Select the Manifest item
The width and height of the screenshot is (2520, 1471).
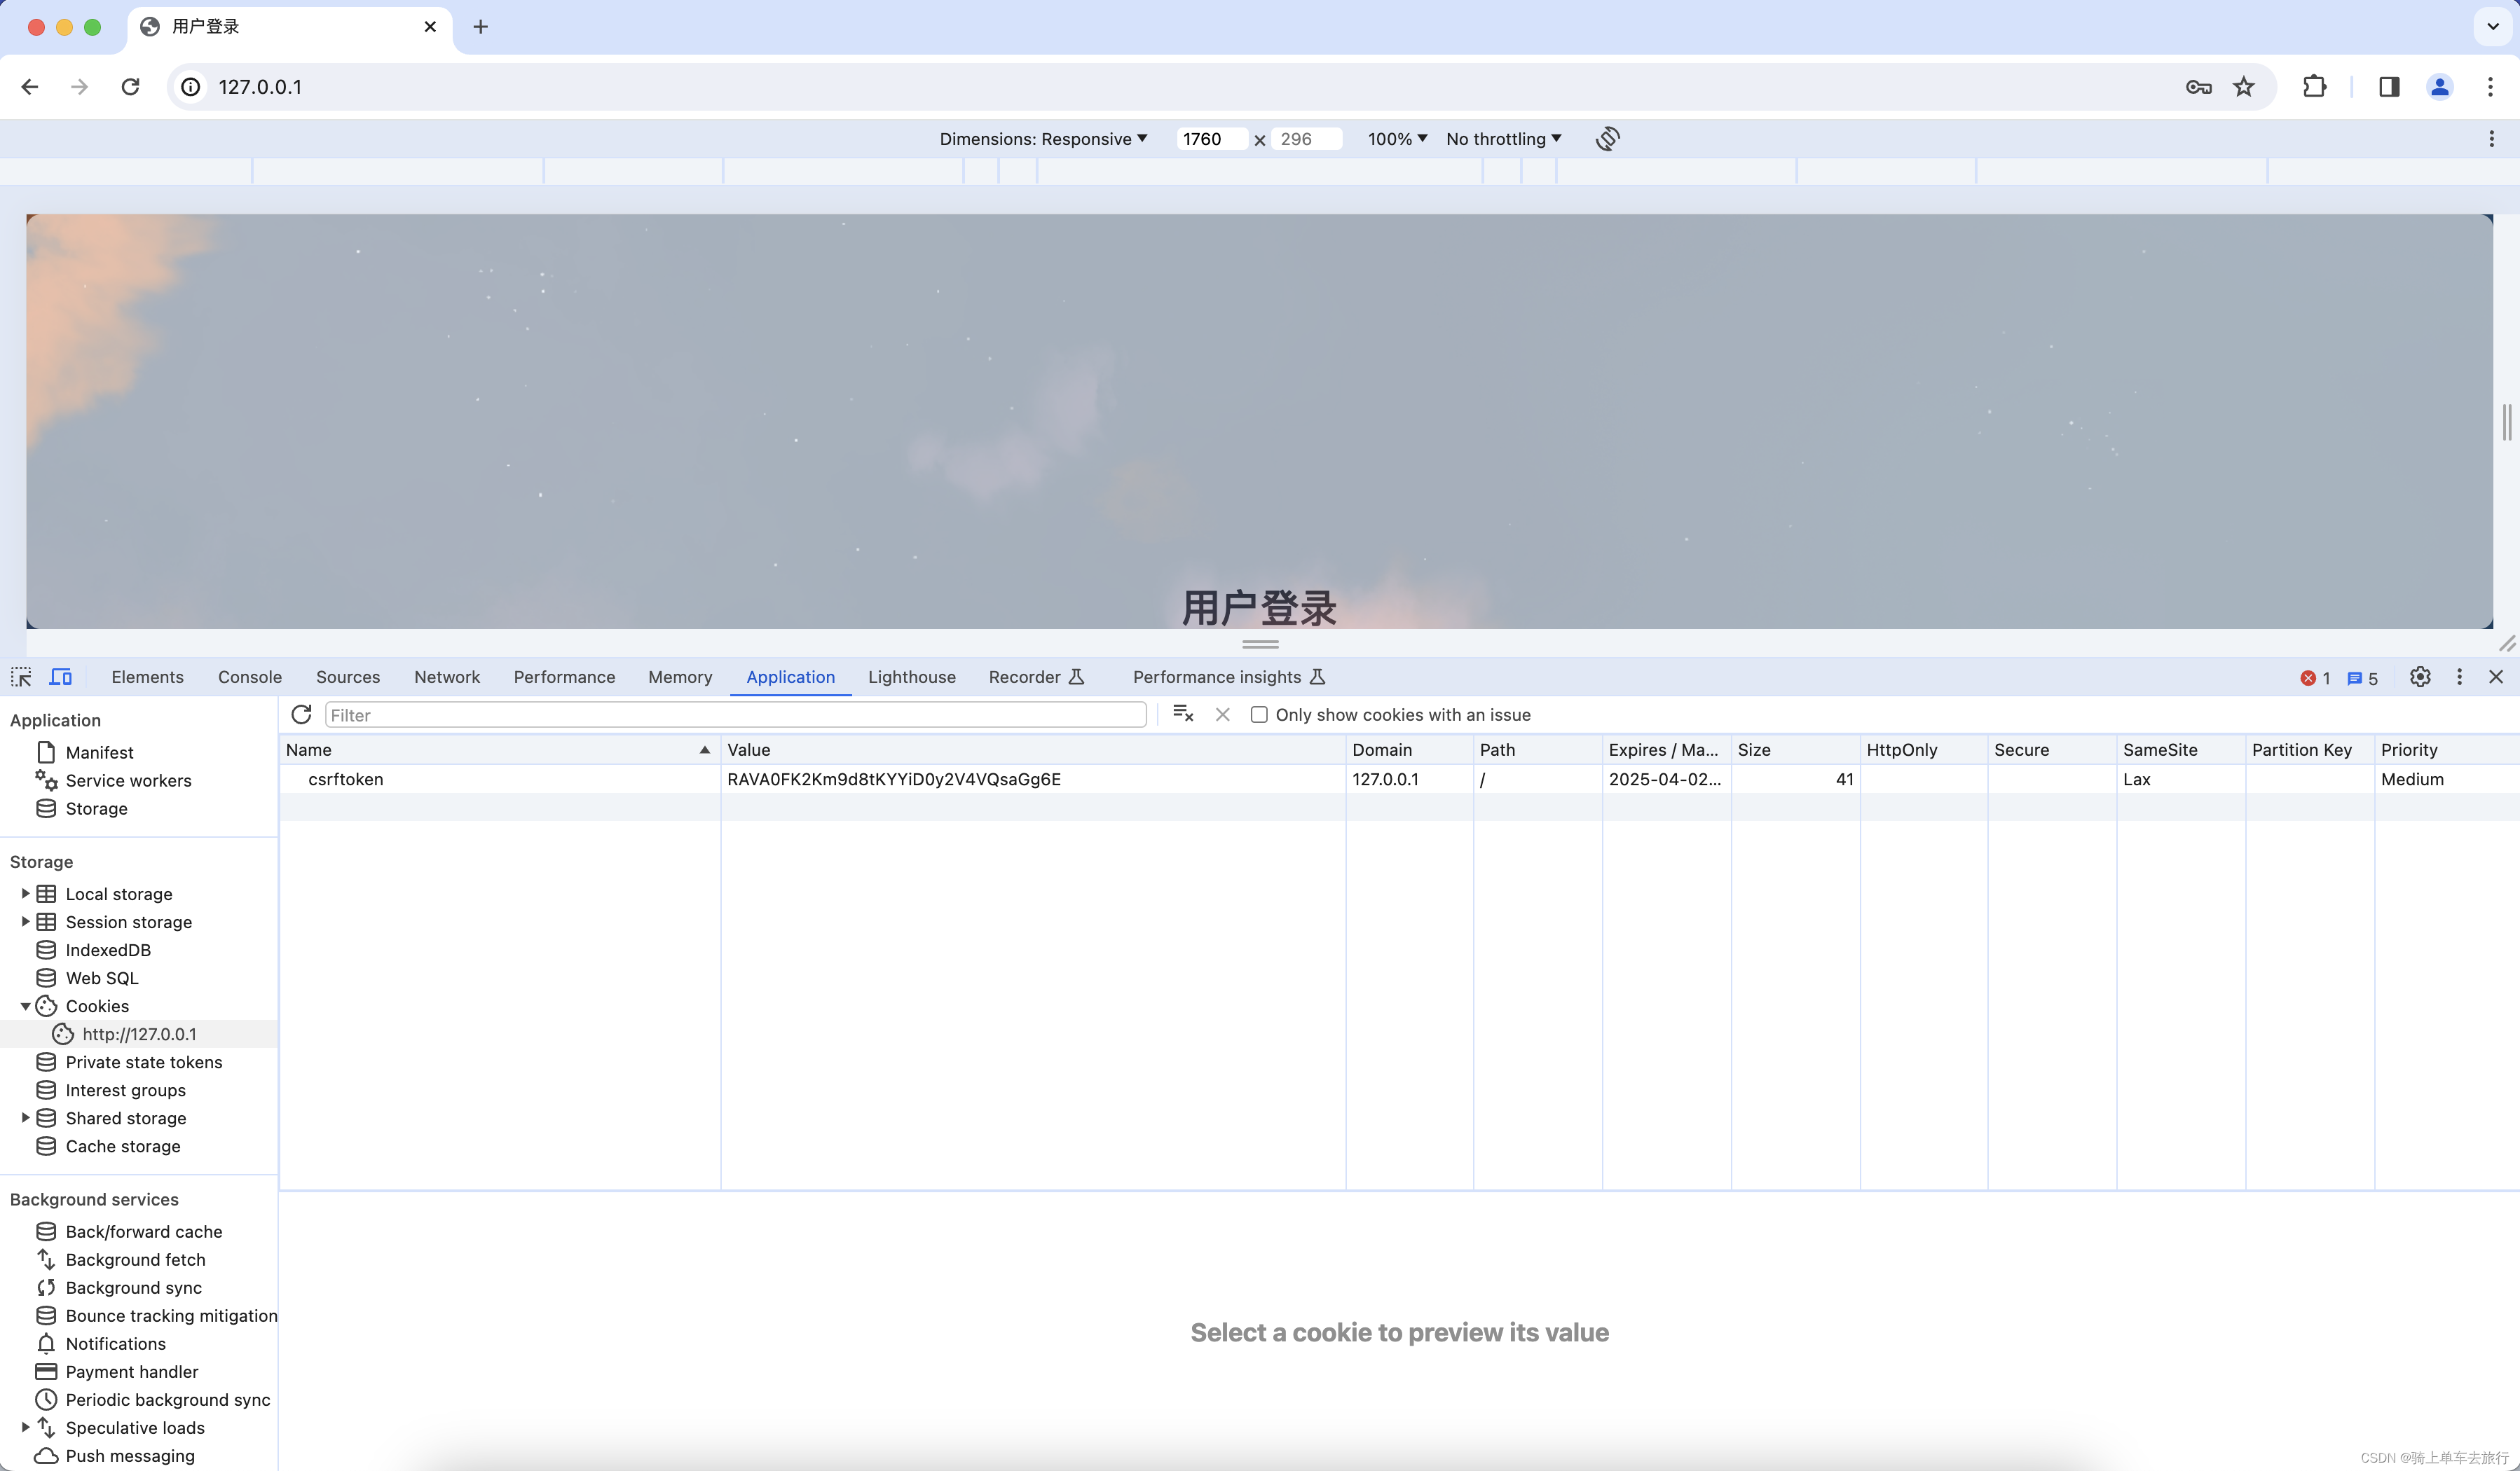[99, 752]
